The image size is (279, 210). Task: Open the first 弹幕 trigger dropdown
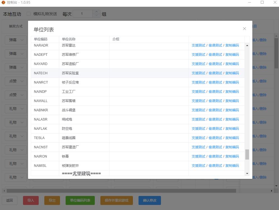click(x=15, y=40)
